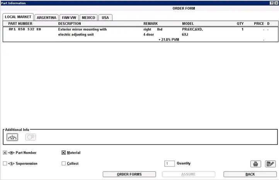Click the 'lhd' remark text
279x180 pixels.
(x=160, y=29)
